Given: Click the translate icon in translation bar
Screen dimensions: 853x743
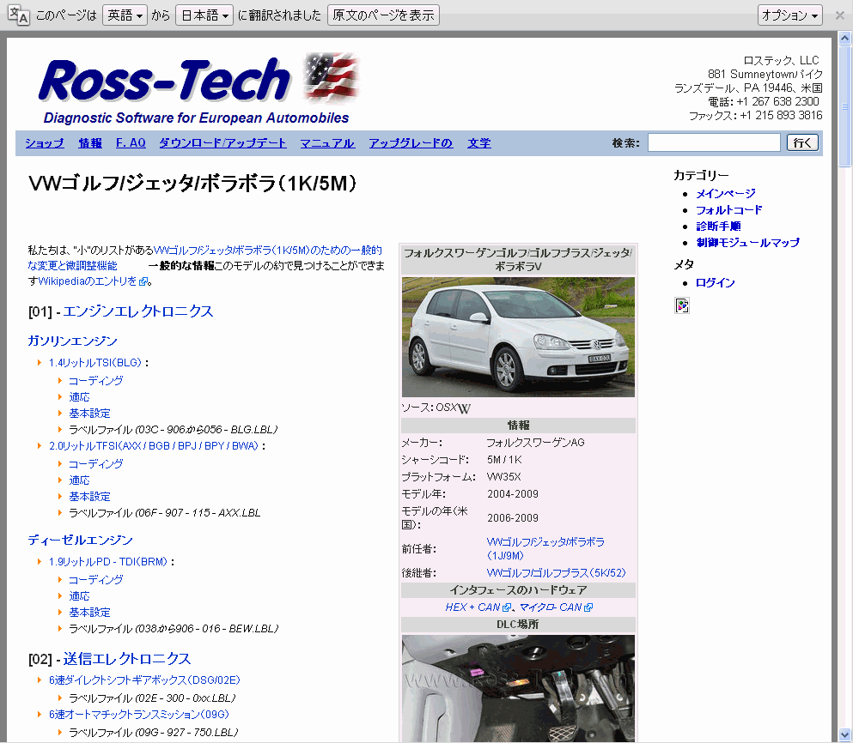Looking at the screenshot, I should 19,15.
